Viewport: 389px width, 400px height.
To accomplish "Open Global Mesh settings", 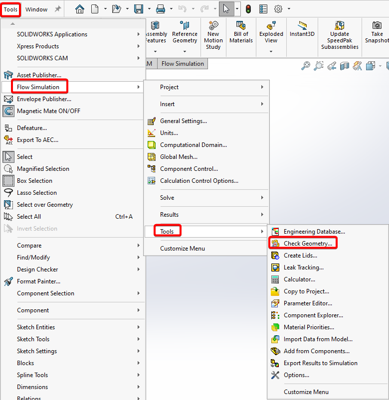I will 205,156.
